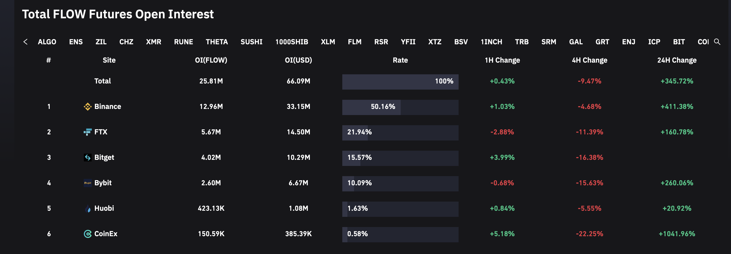This screenshot has width=731, height=254.
Task: Click the CoinEx exchange logo
Action: click(x=87, y=234)
